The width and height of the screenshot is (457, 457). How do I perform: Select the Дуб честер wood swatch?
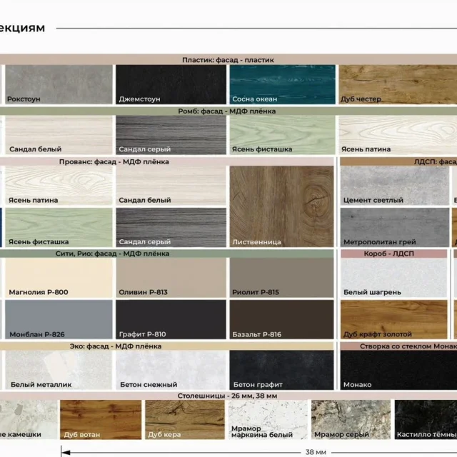[398, 84]
